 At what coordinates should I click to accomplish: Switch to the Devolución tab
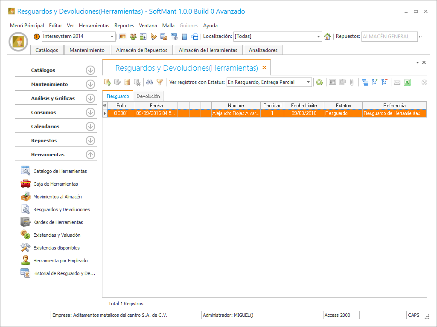(x=148, y=96)
